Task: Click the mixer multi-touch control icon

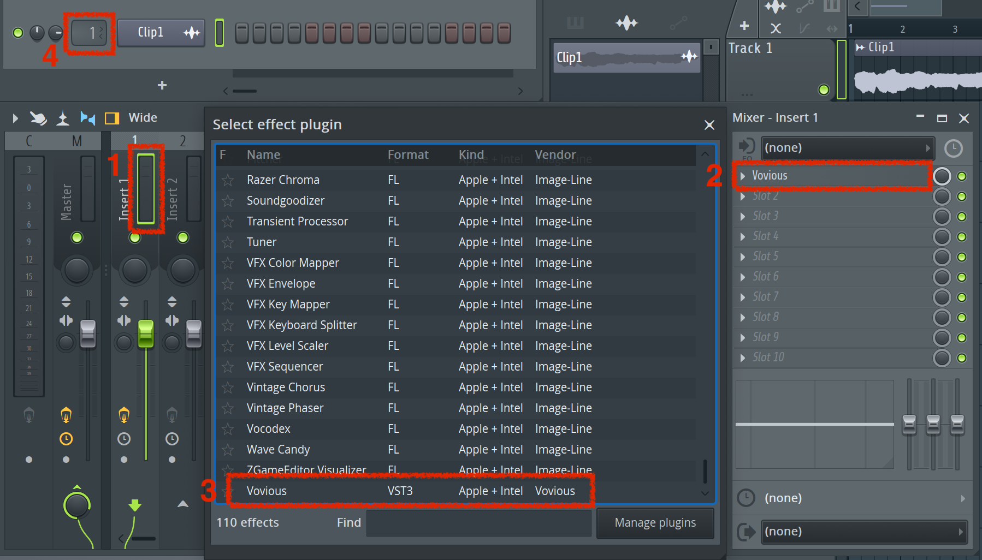Action: pos(38,118)
